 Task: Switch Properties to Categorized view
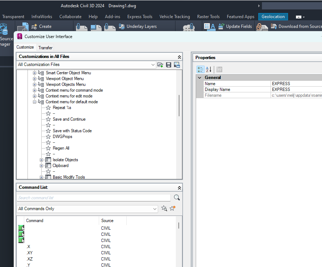[x=200, y=69]
